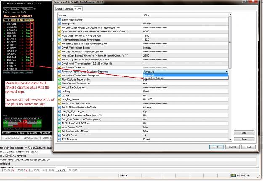Click the boolean icon beside Allow Duplicate Trades on List

59,79
